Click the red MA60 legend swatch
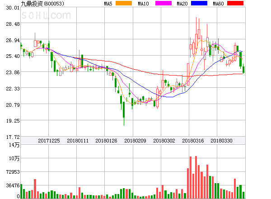The image size is (271, 199). (235, 3)
